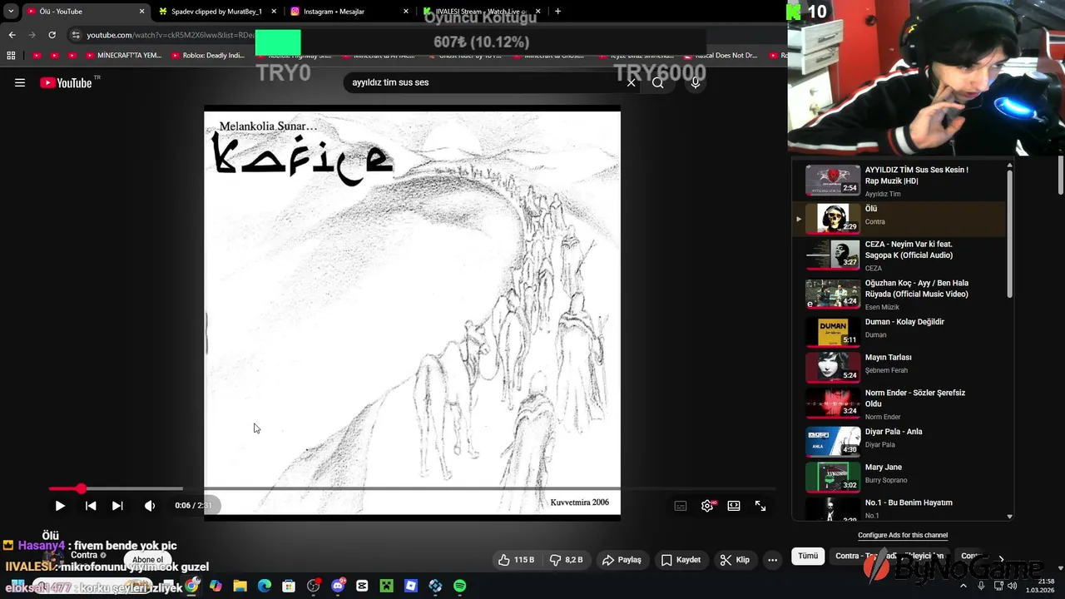Subscribe using Abone ol button
The width and height of the screenshot is (1065, 599).
tap(148, 560)
